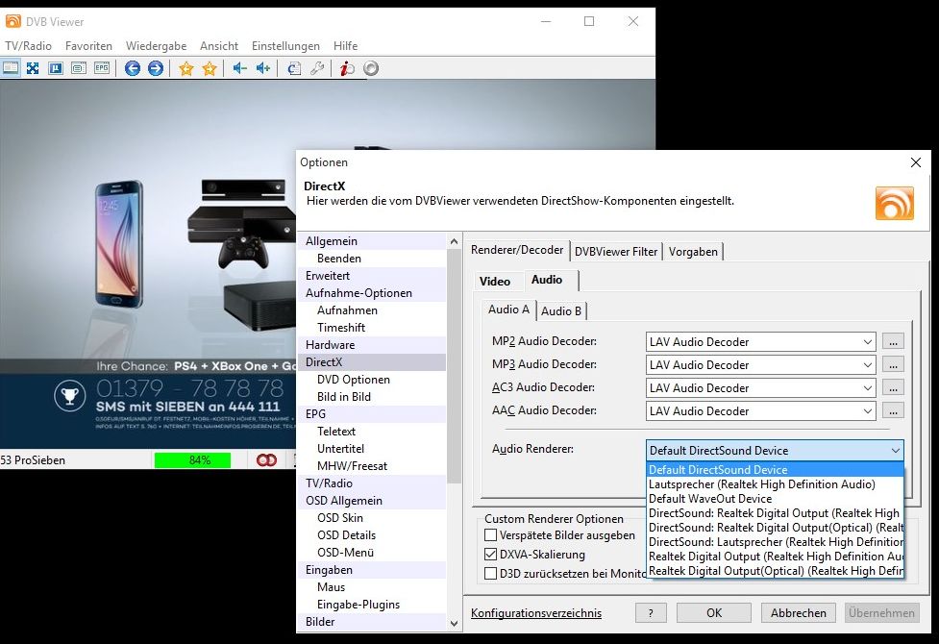Toggle D3D zurücksetzen checkbox
This screenshot has width=939, height=644.
click(x=491, y=574)
